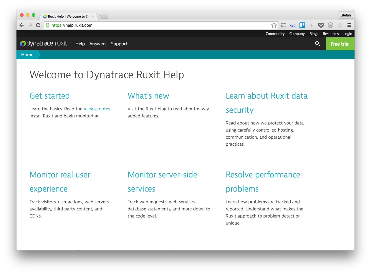Click the Dynatrace Ruxit logo
Viewport: 371px width, 274px height.
click(x=44, y=44)
